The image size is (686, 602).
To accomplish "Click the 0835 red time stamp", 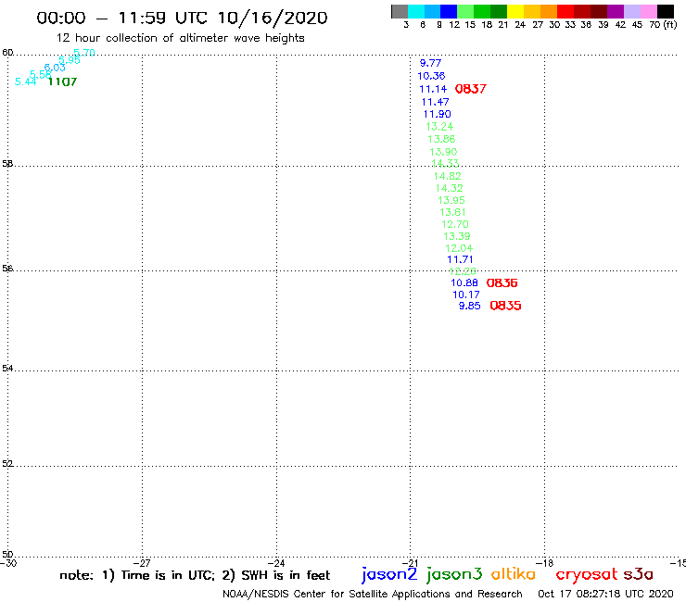I will click(x=505, y=306).
